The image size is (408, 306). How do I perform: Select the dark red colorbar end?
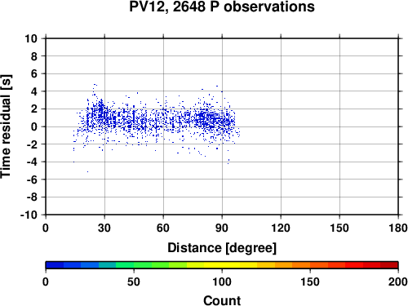tap(389, 265)
